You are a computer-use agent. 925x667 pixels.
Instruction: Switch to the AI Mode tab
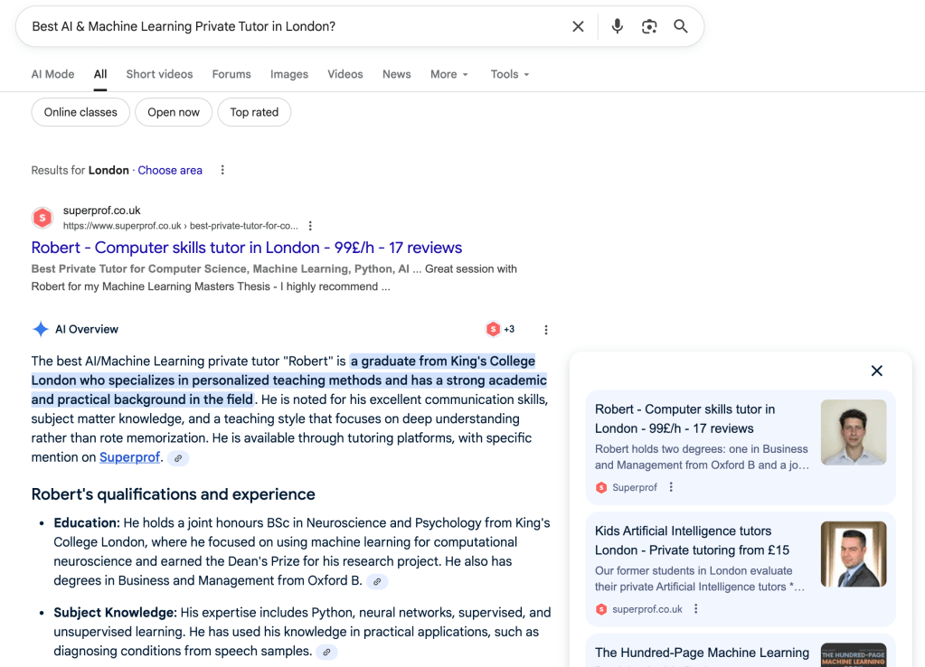tap(52, 74)
